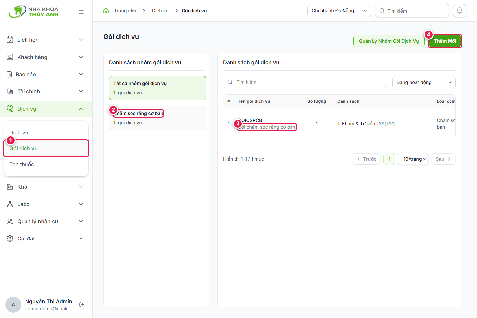Click the Thêm Mới button
477x318 pixels.
[445, 41]
